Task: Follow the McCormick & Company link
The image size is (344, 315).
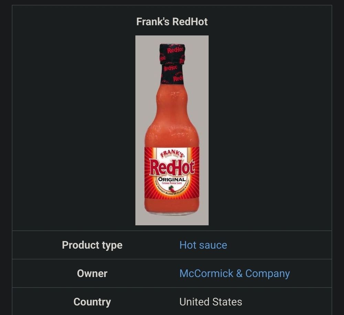Action: (235, 273)
